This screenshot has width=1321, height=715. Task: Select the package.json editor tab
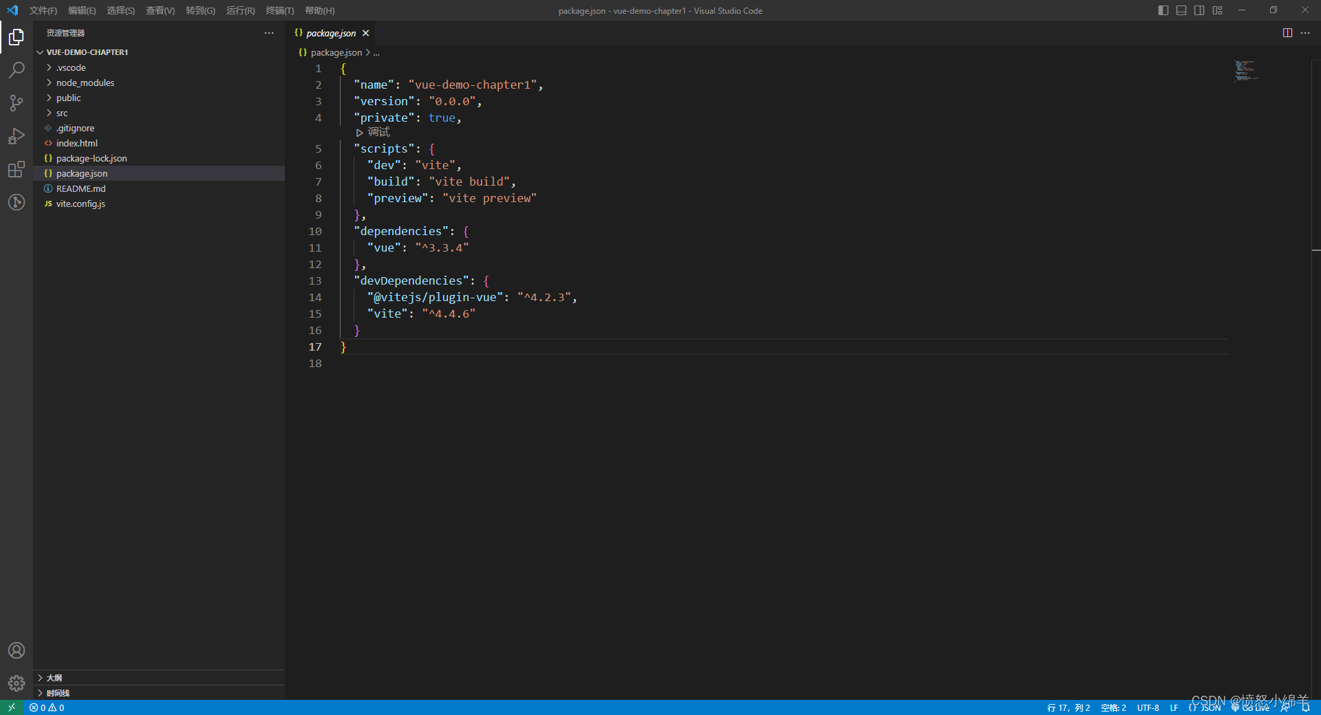coord(331,33)
